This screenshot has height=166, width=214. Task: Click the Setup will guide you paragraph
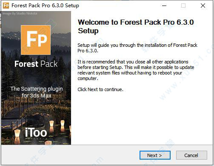click(137, 48)
